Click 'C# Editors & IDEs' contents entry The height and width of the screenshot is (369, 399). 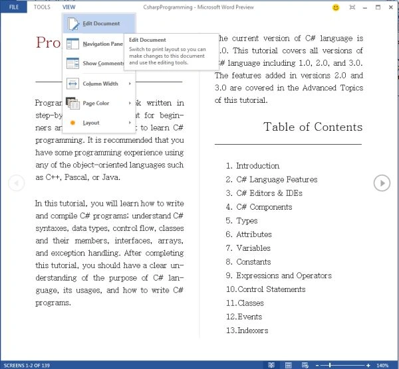click(269, 193)
